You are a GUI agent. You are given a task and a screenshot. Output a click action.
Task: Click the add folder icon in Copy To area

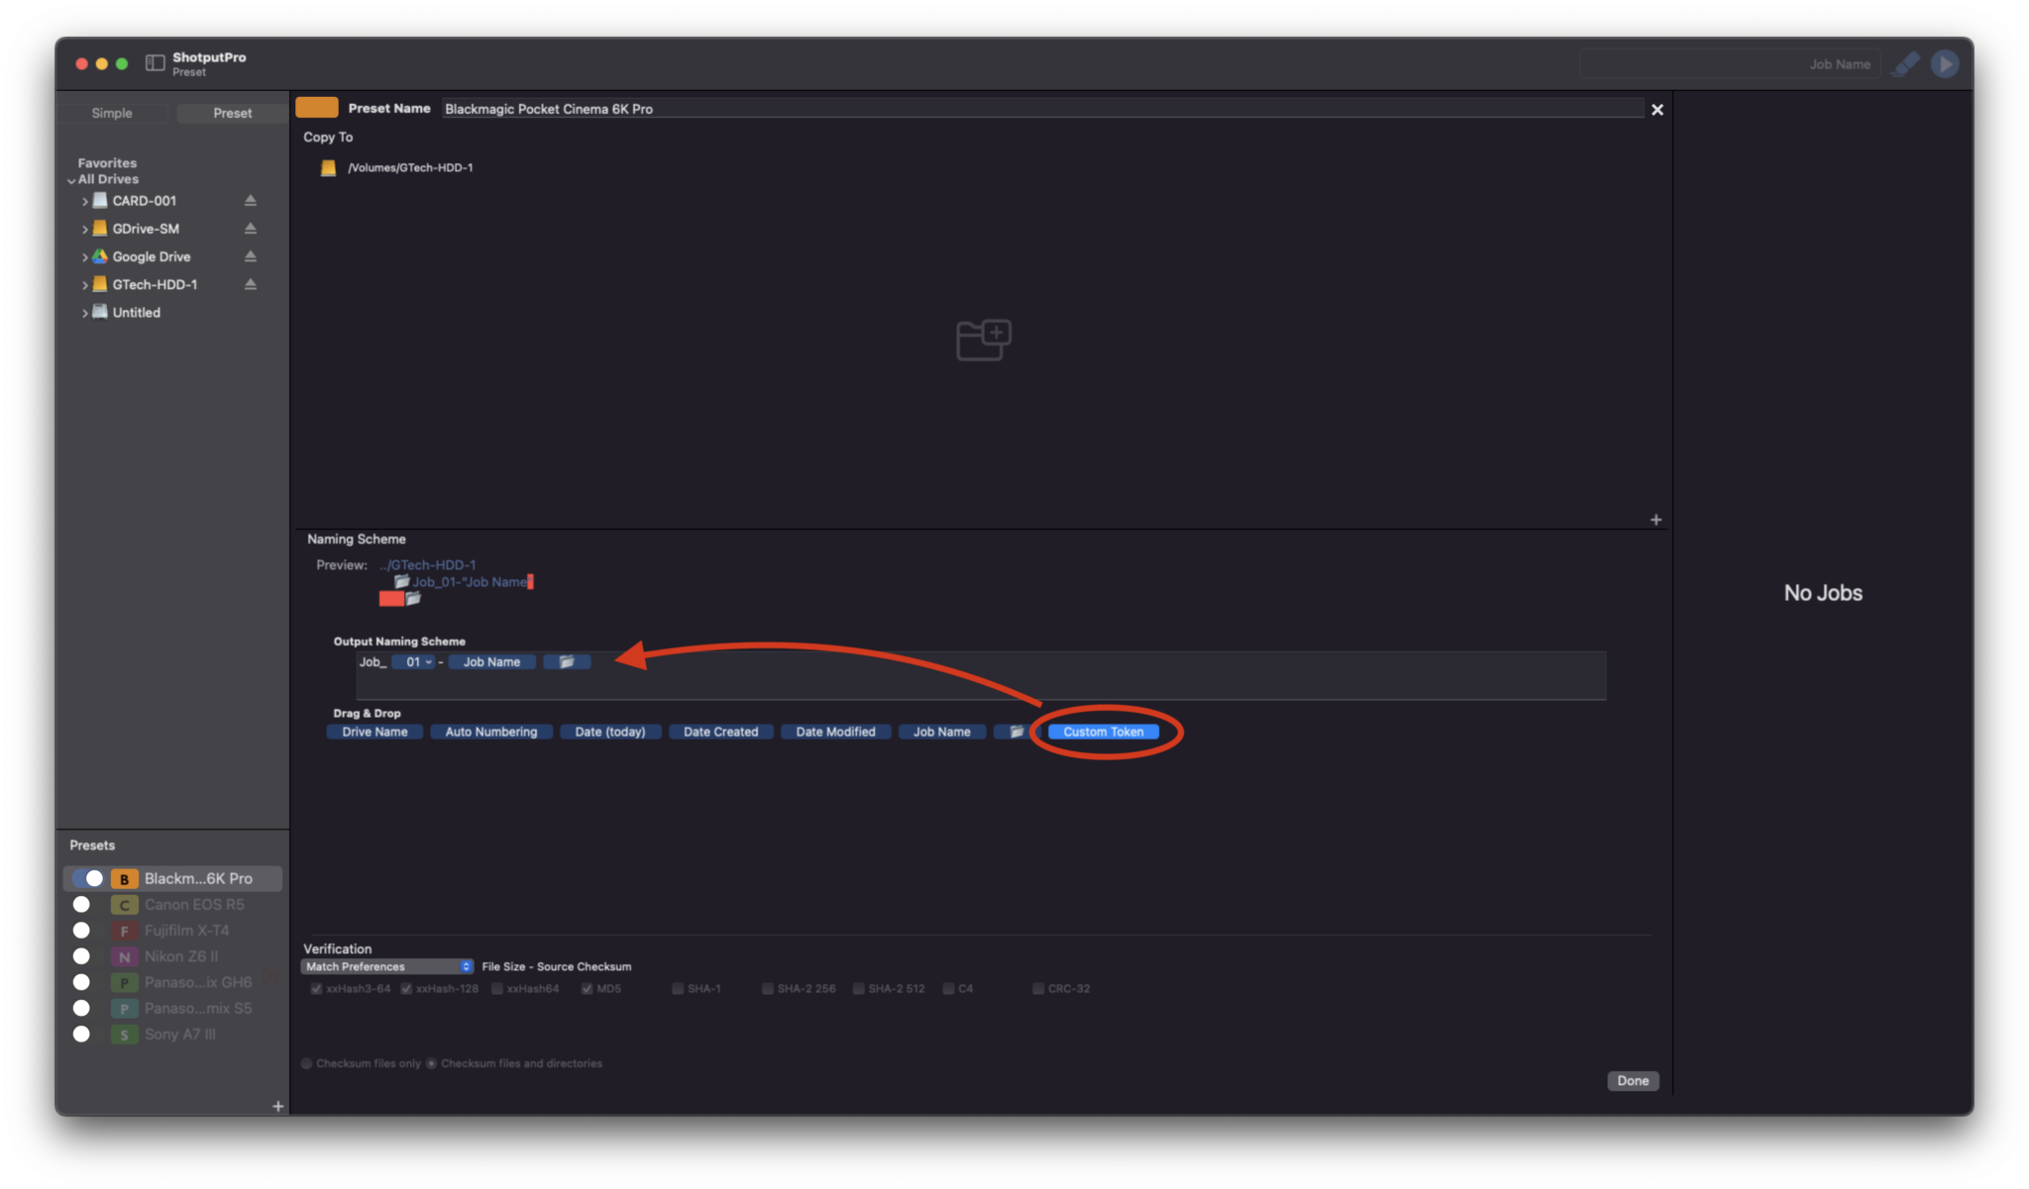(x=983, y=341)
